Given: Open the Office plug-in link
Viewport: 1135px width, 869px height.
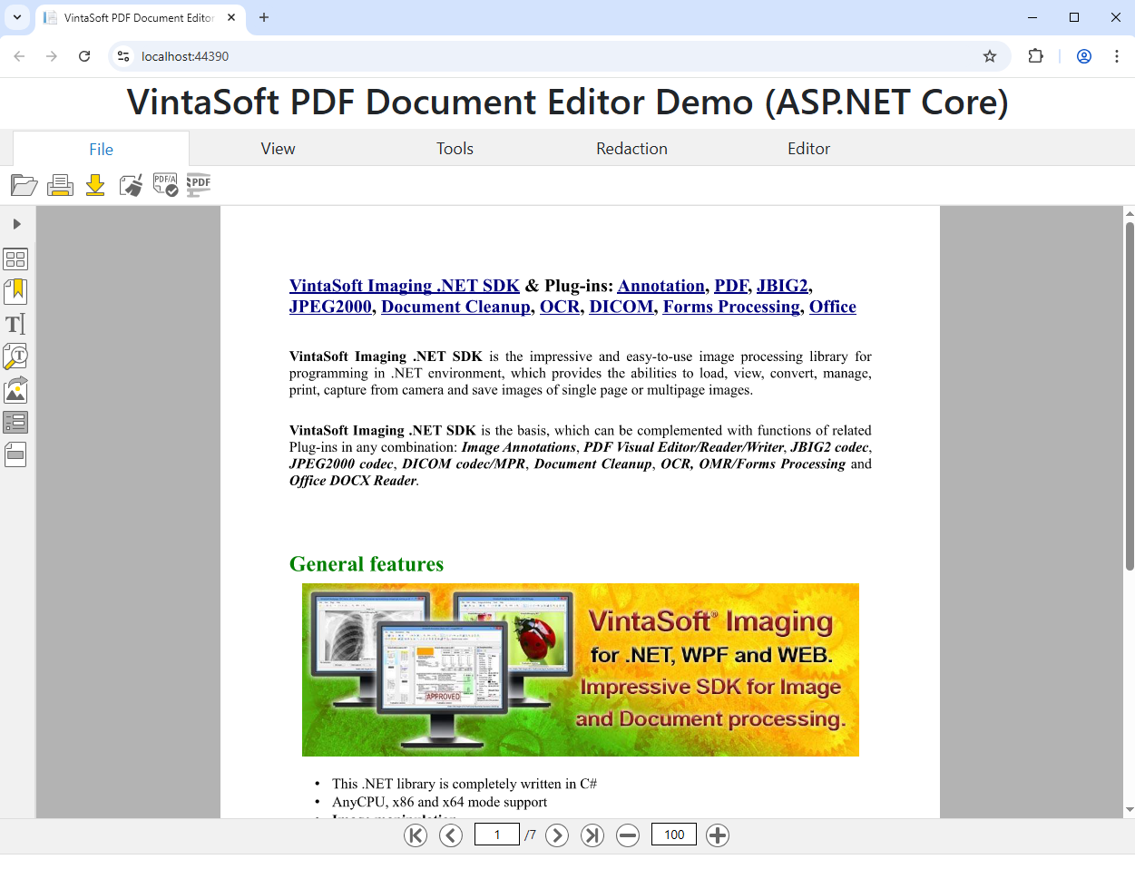Looking at the screenshot, I should [x=833, y=307].
